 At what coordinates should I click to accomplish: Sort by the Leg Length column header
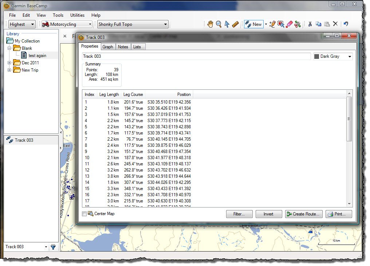click(x=109, y=94)
